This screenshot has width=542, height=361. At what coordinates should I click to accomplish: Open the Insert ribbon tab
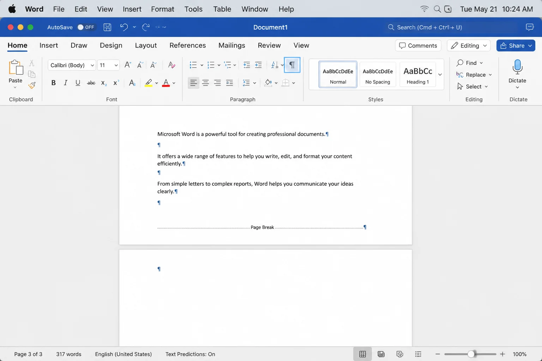coord(49,45)
